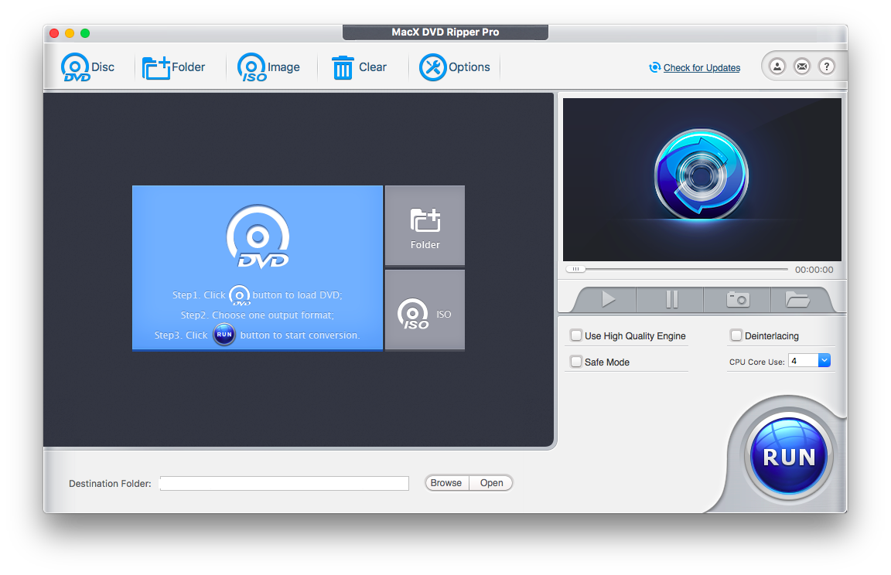This screenshot has height=575, width=891.
Task: Click the small RUN icon in Step3
Action: tap(224, 335)
